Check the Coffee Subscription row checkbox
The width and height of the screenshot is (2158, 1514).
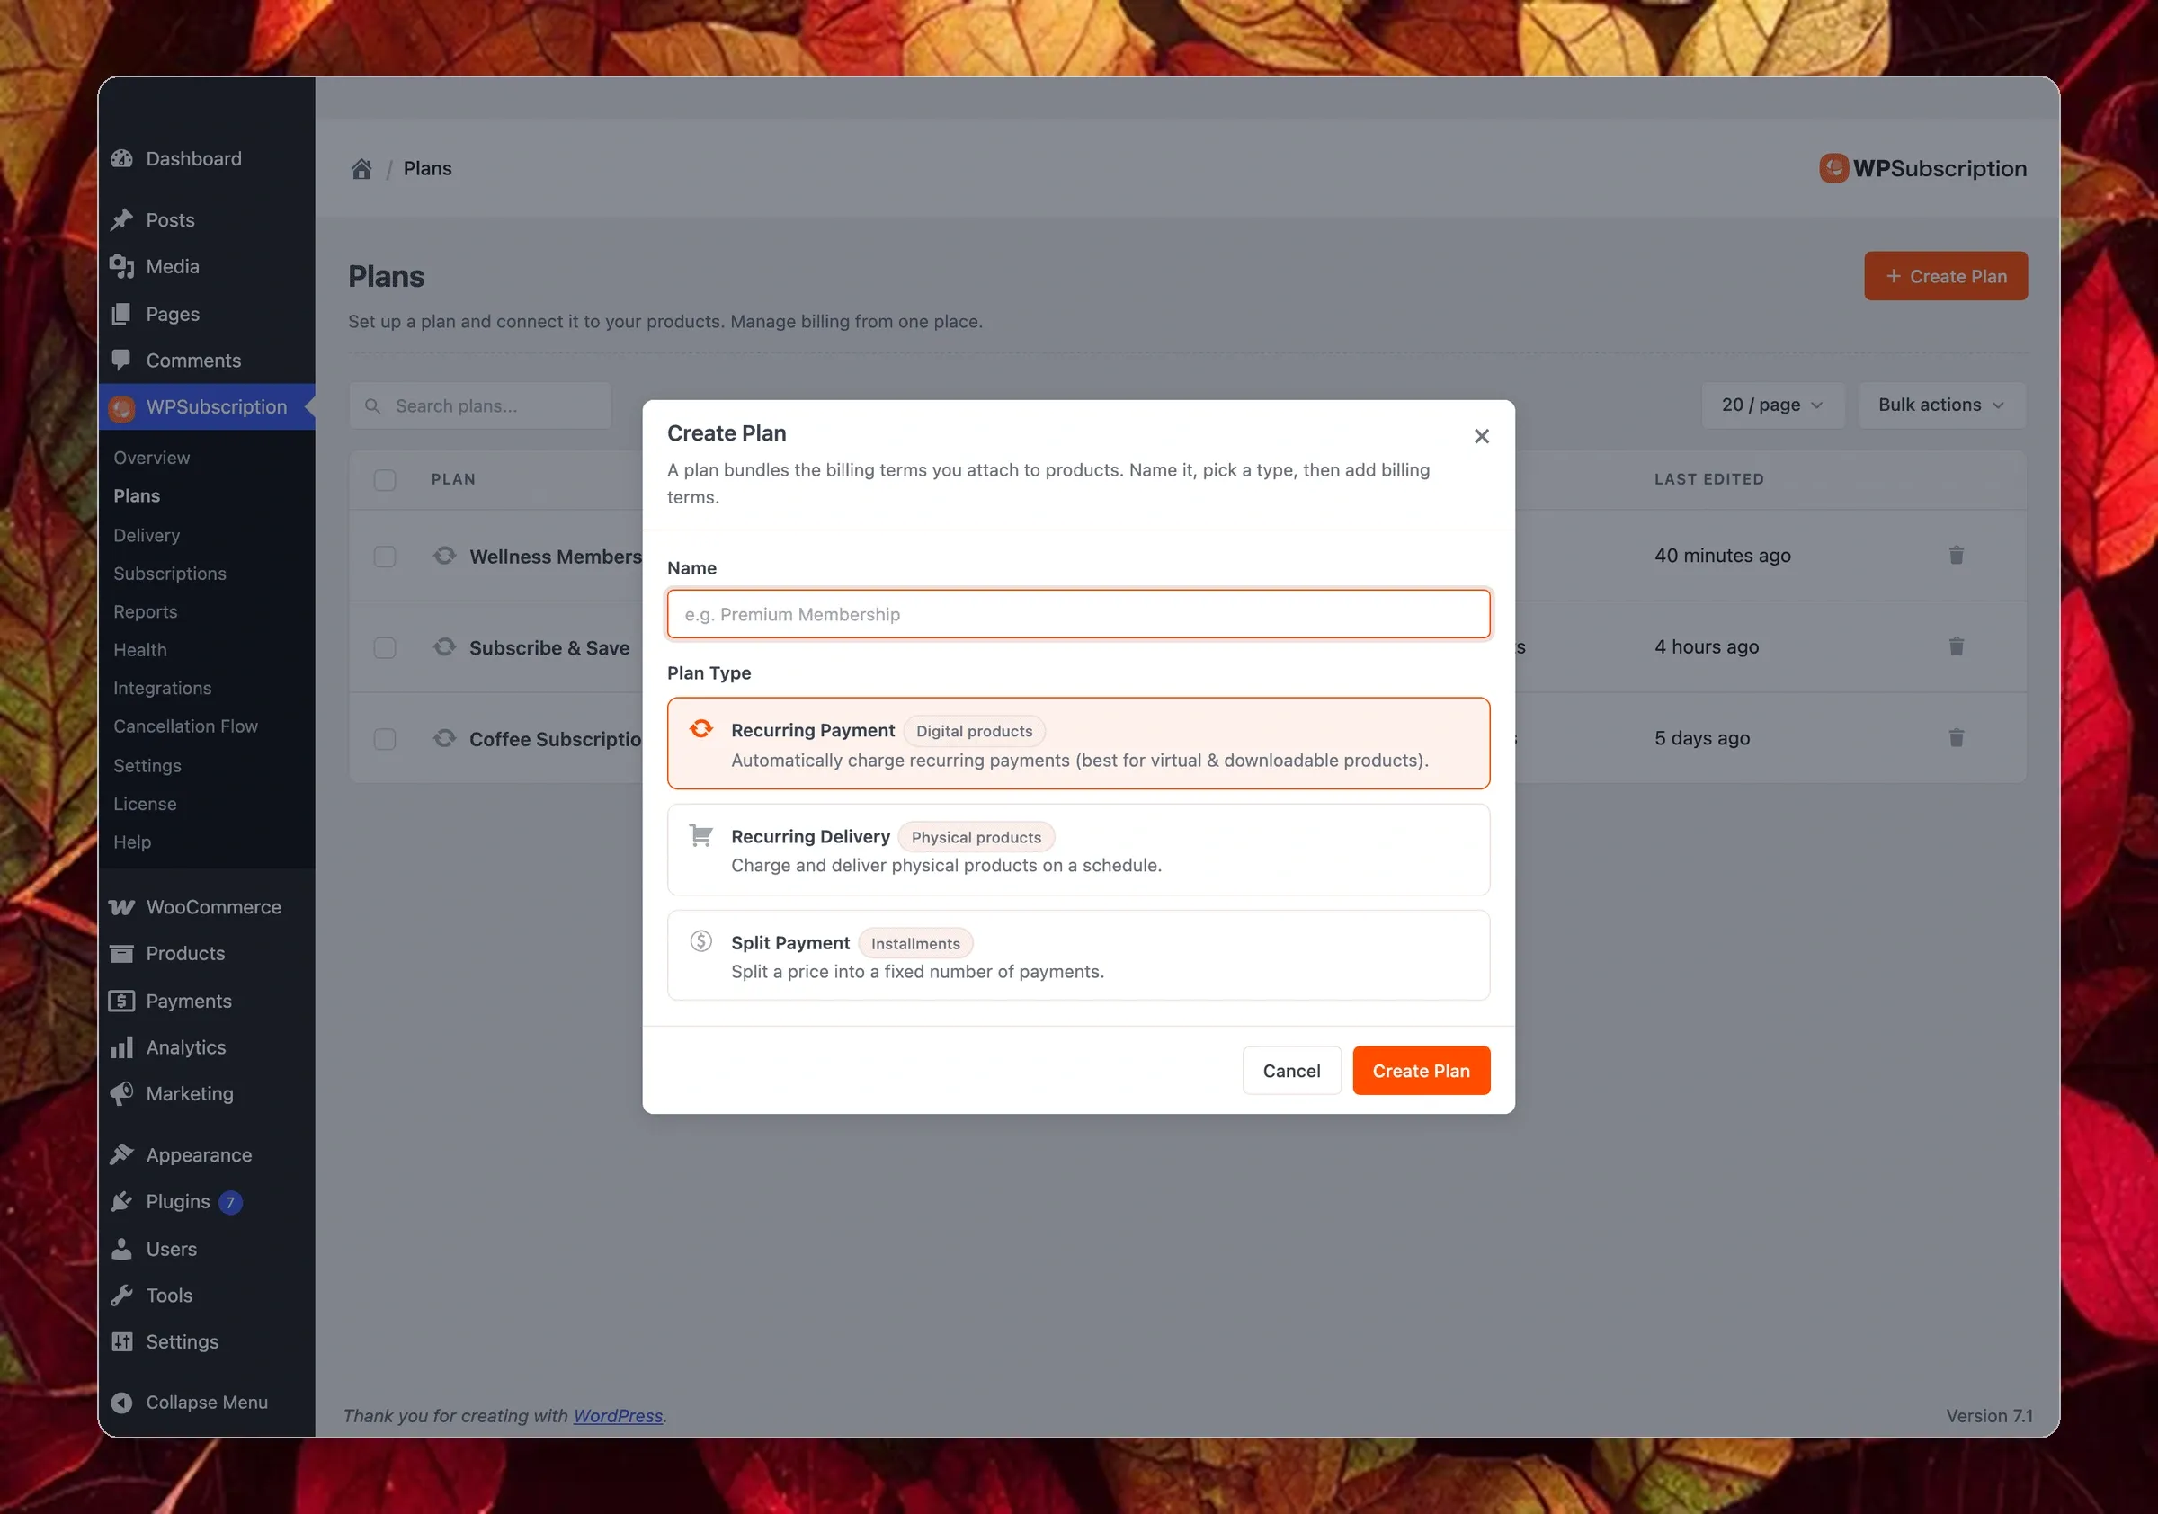(385, 739)
